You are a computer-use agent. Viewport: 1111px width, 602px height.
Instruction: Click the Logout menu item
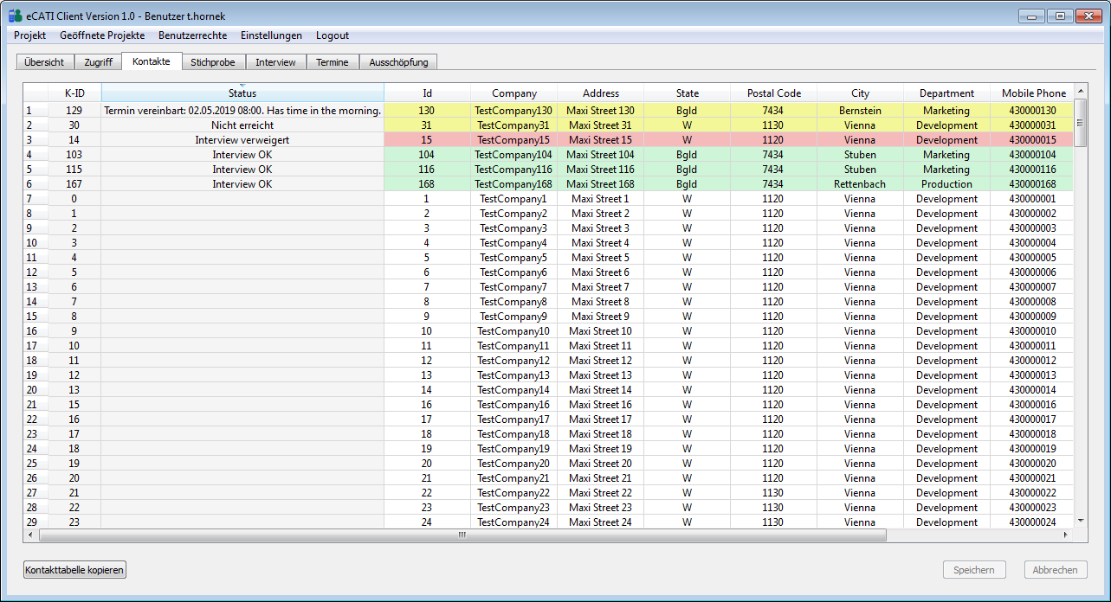[333, 35]
